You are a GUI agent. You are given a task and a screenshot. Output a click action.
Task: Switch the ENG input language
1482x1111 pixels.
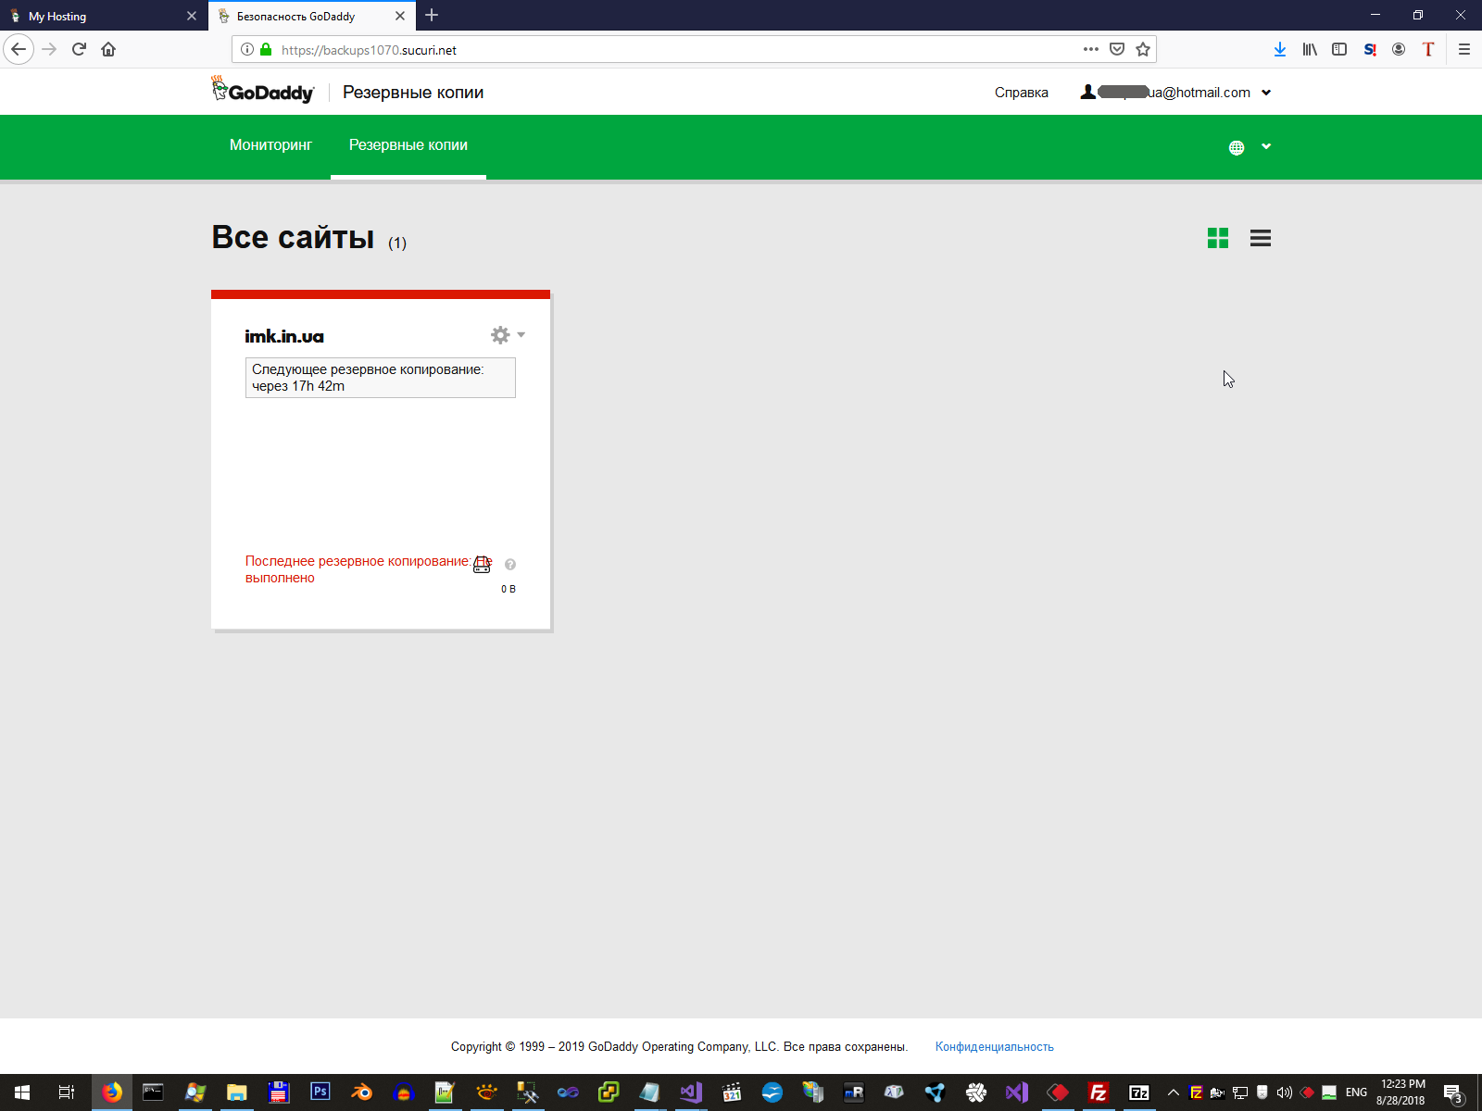(x=1356, y=1092)
